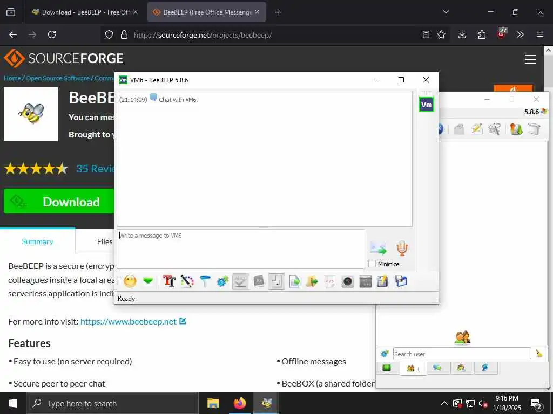Switch to the chat bubbles tab
The image size is (553, 414).
click(x=437, y=368)
